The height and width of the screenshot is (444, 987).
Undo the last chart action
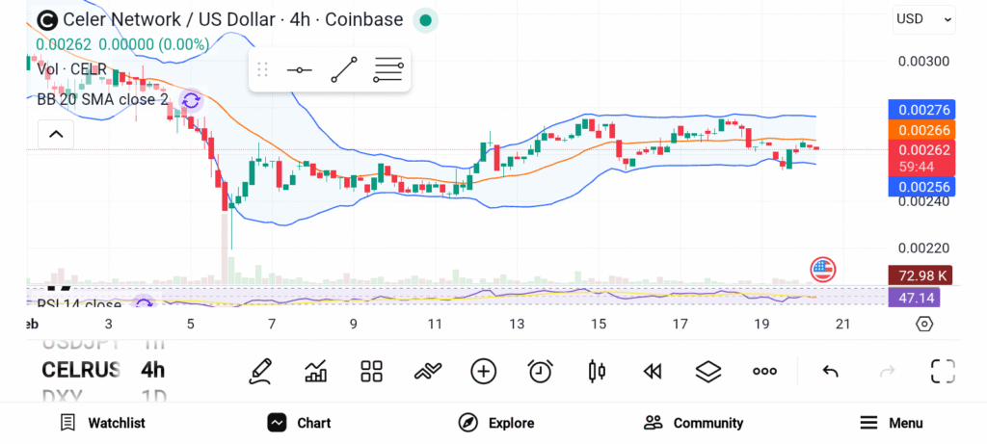(x=830, y=371)
